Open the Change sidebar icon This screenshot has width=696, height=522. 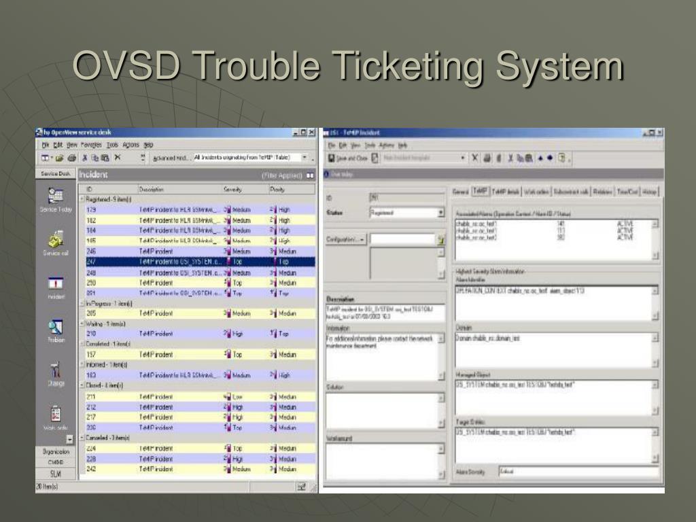coord(56,369)
